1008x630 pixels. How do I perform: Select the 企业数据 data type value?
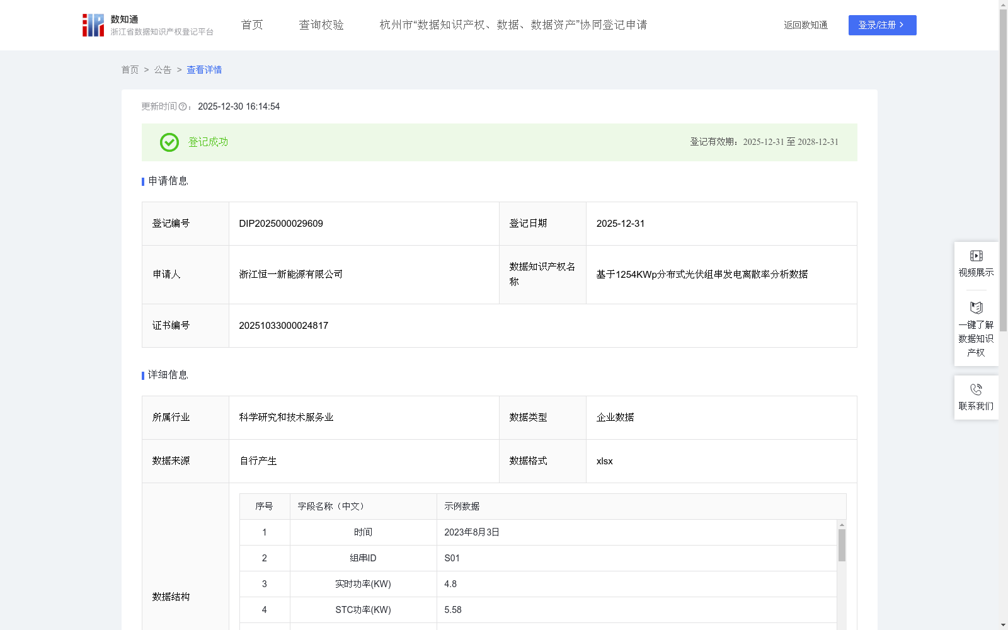click(x=615, y=418)
